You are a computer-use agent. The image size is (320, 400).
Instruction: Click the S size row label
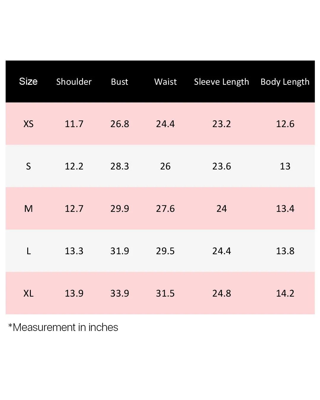click(x=28, y=166)
